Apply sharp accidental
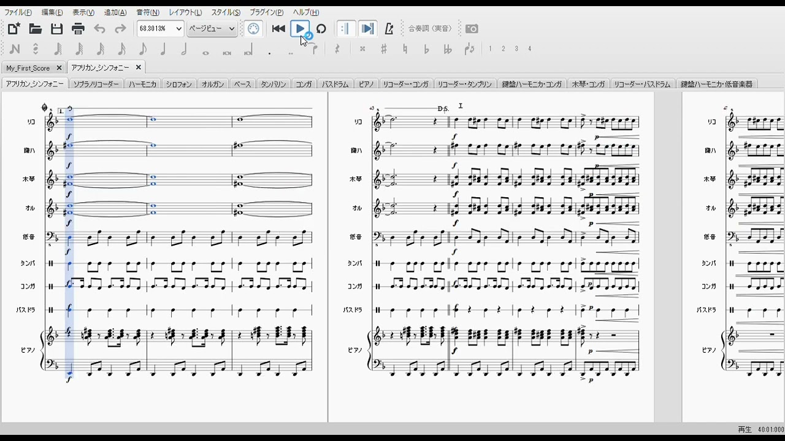This screenshot has width=785, height=441. click(x=384, y=49)
